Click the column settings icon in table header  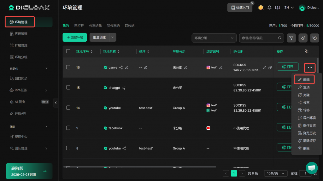tap(307, 51)
